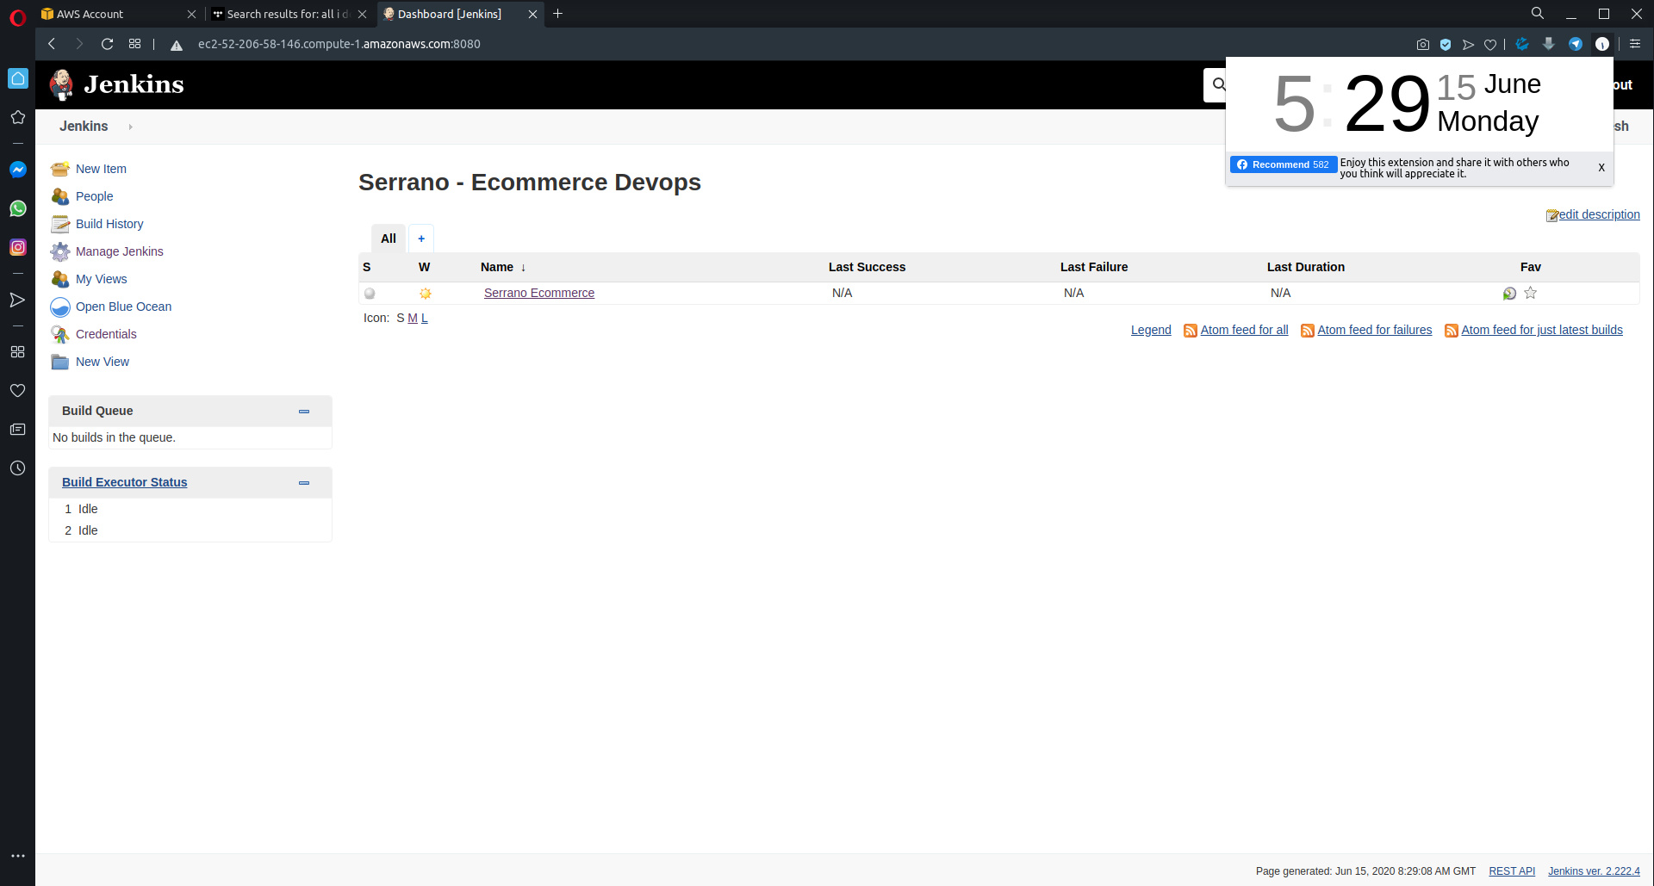Click the "No builds in the queue." text
The width and height of the screenshot is (1654, 886).
114,437
